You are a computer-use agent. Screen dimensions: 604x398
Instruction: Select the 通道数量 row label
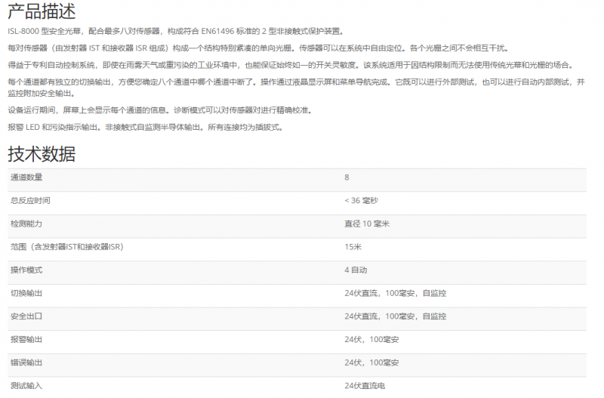26,177
